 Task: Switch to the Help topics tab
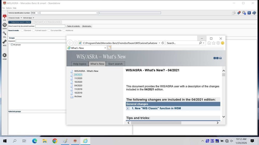80,64
